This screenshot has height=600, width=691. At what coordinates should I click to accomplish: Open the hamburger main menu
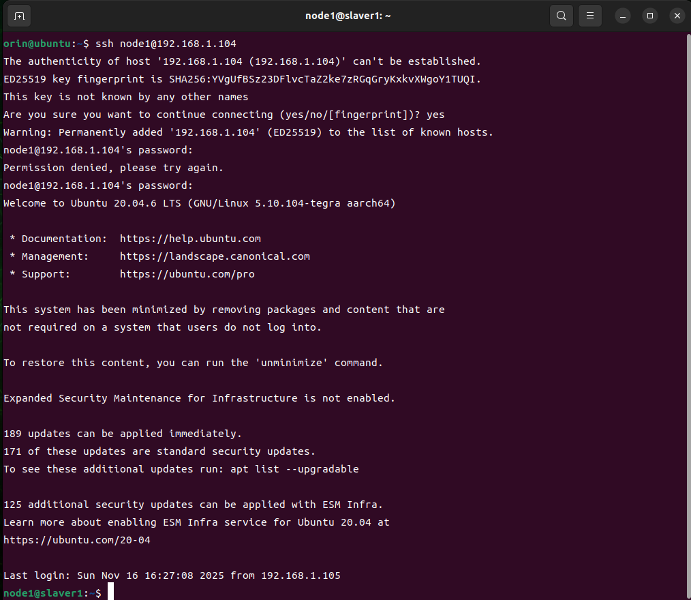pos(589,16)
